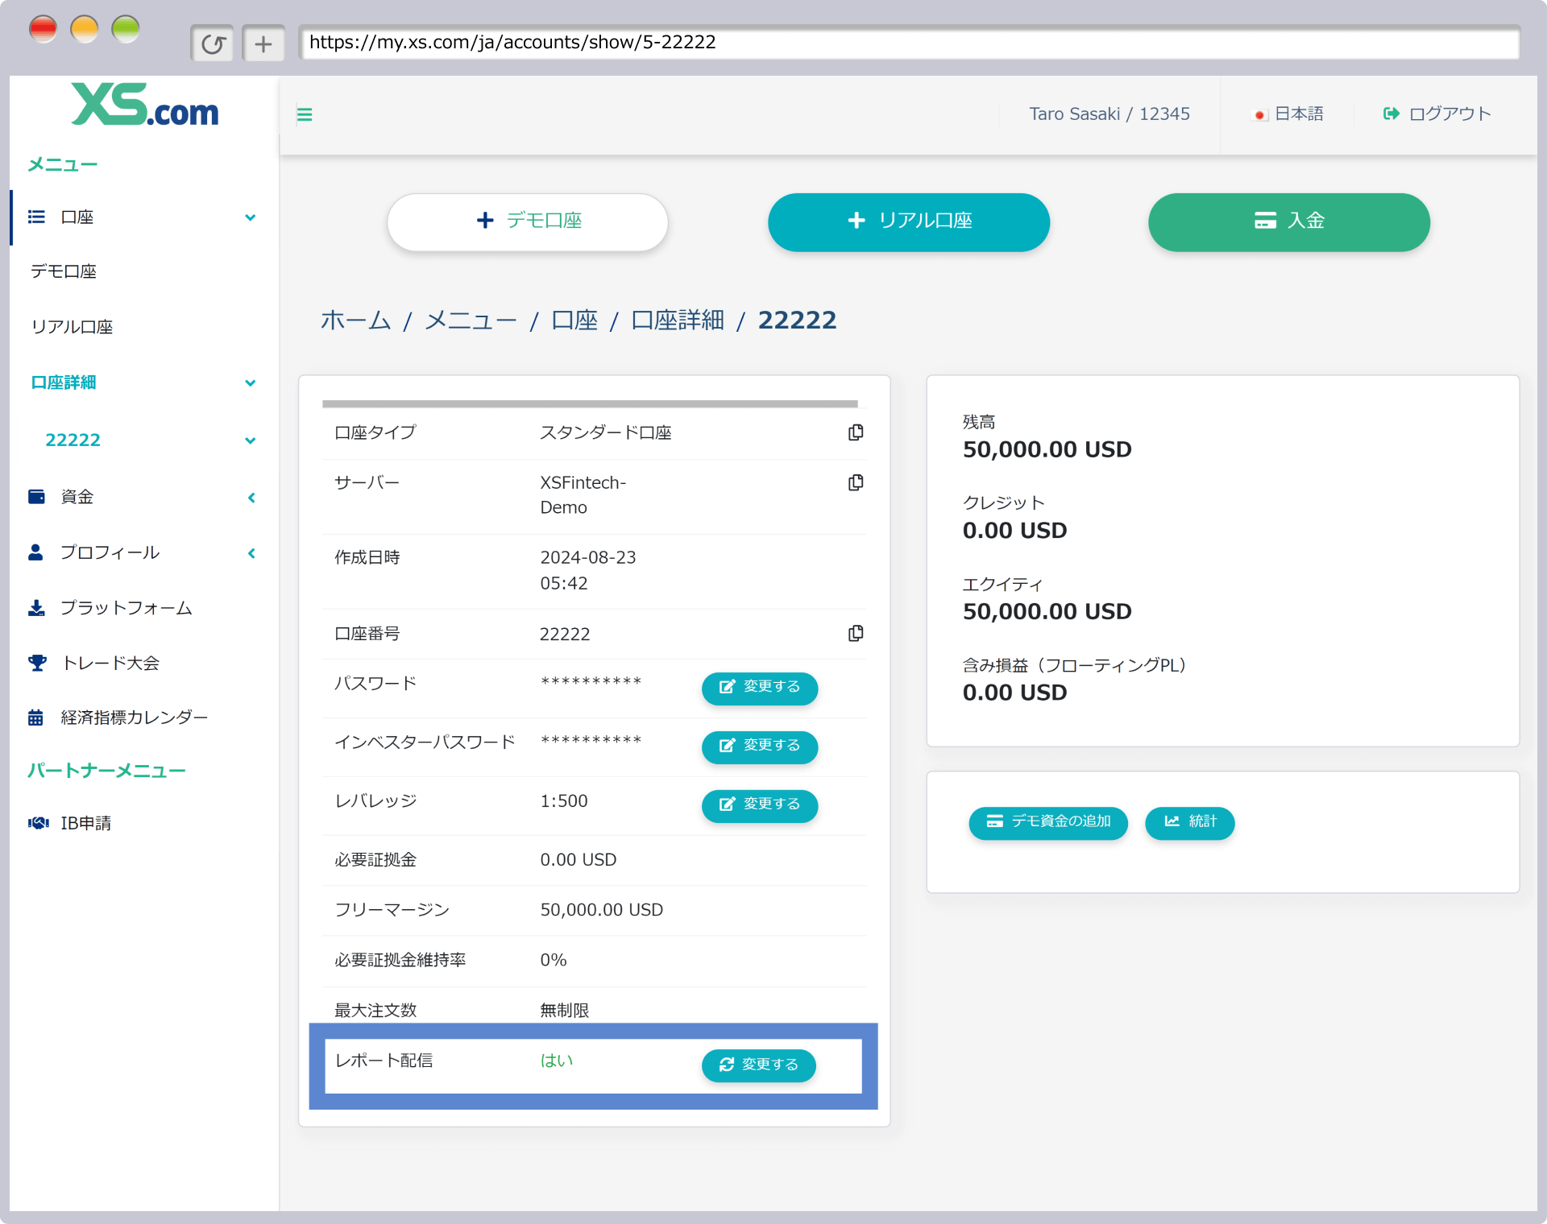This screenshot has width=1547, height=1224.
Task: Click the デモ資金の追加 icon button
Action: [x=1050, y=821]
